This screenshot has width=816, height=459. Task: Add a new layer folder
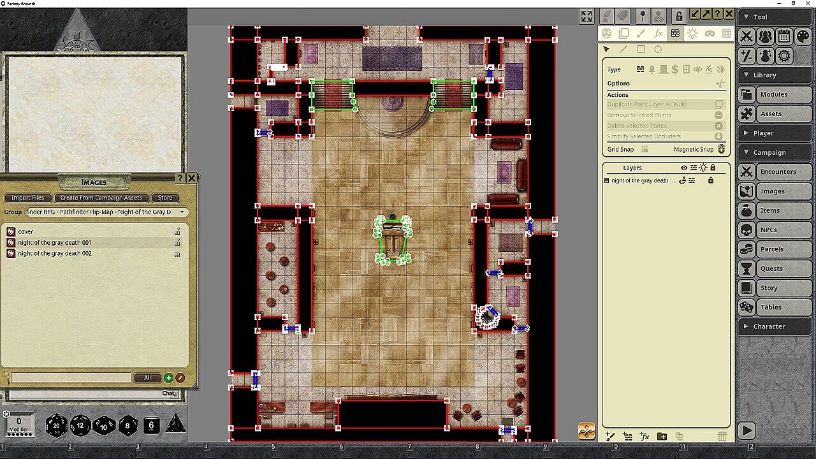point(662,436)
